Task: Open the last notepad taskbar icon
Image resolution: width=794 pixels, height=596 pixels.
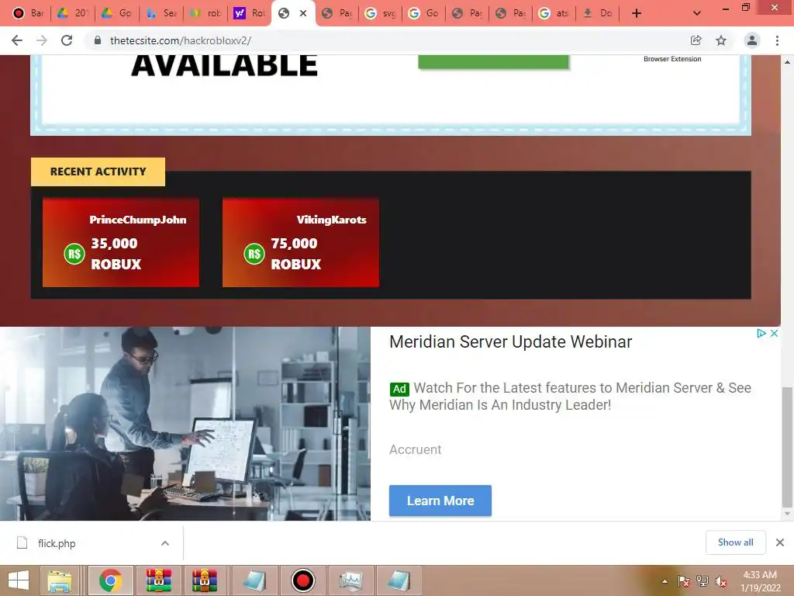Action: coord(399,580)
